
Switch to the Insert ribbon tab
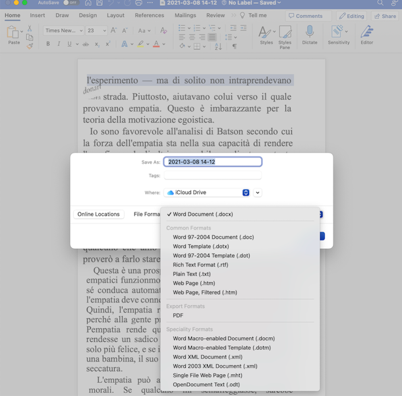pos(37,15)
